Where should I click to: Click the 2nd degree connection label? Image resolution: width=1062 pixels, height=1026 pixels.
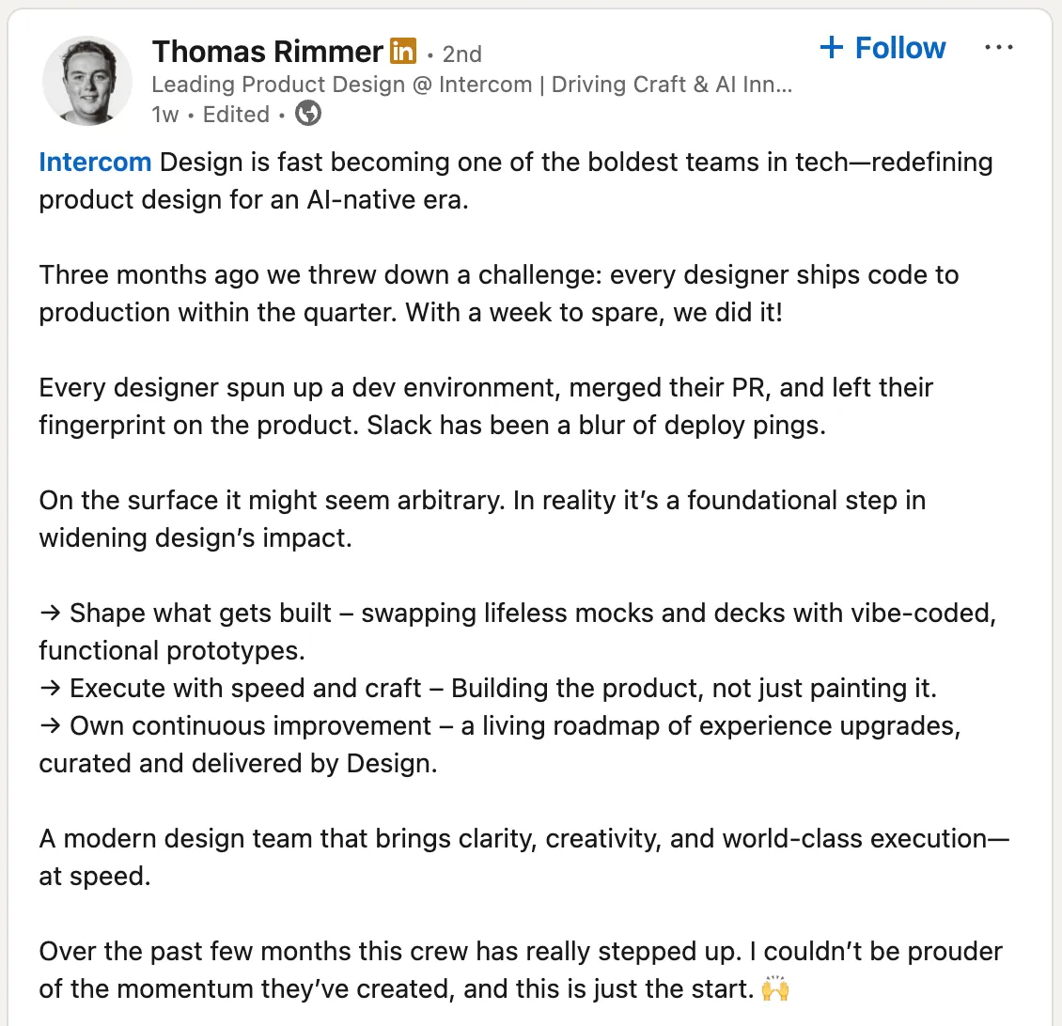click(x=461, y=54)
